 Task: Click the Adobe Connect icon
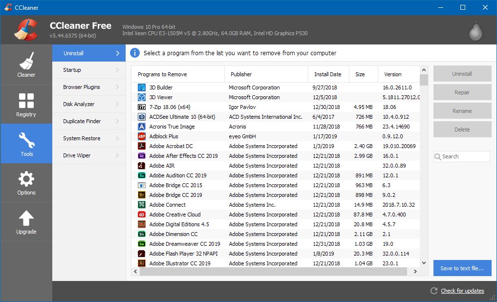click(142, 205)
